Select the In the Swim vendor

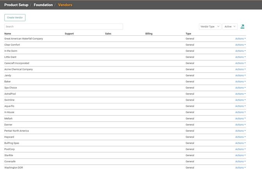tap(11, 51)
